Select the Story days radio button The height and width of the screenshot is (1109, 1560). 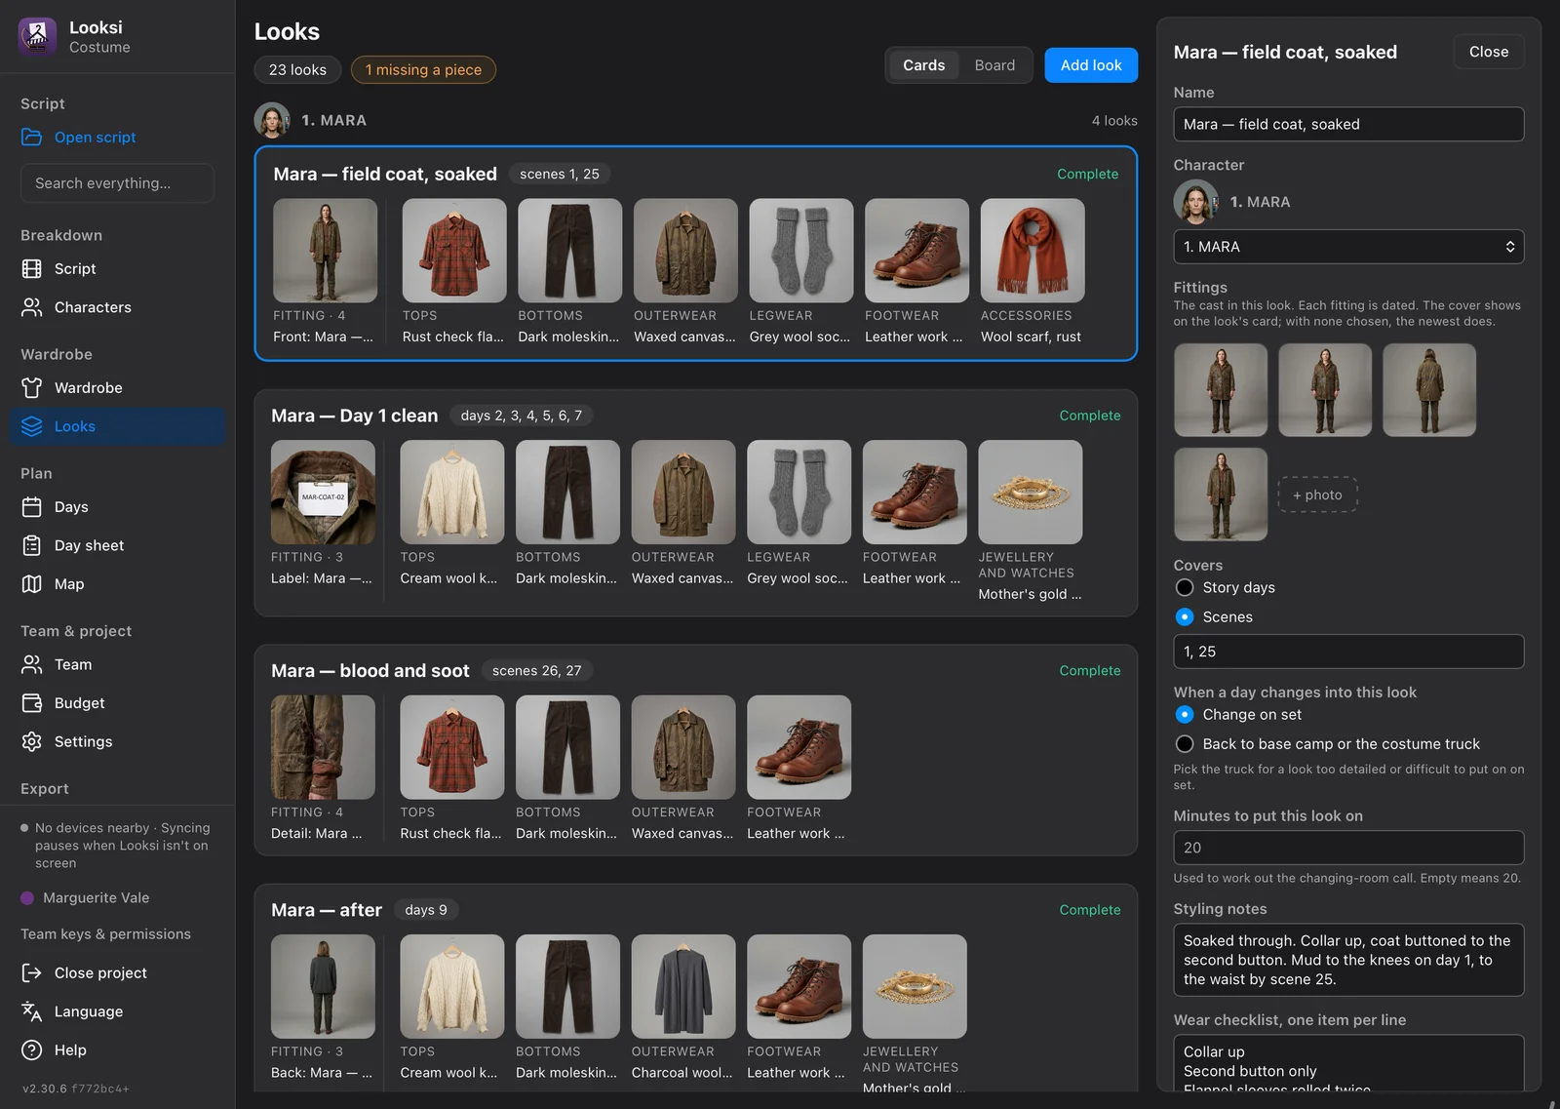[x=1185, y=587]
